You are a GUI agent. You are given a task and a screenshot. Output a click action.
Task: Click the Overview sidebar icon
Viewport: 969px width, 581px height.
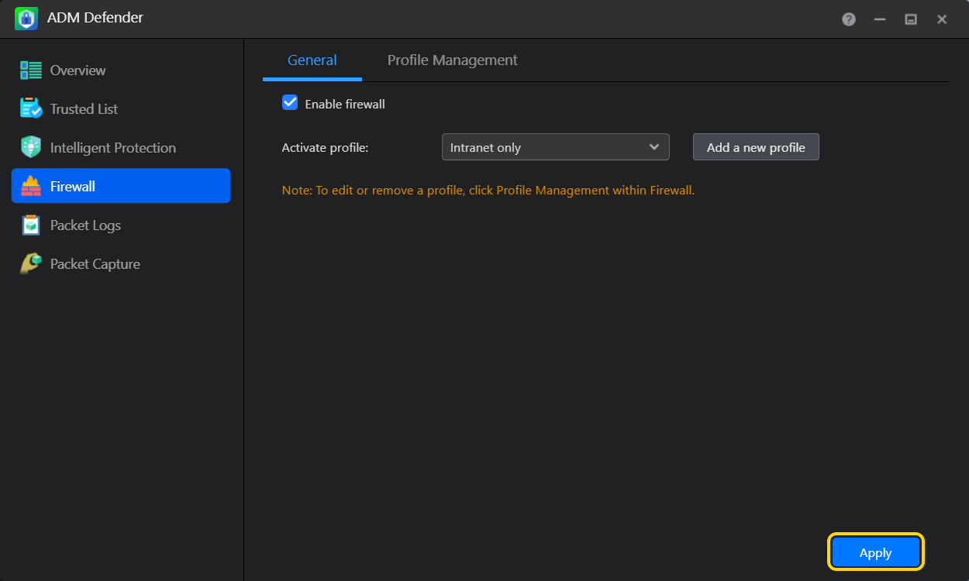(31, 70)
